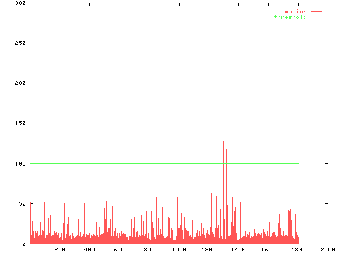Click the x-axis tick label 400
338x253 pixels.
[89, 250]
